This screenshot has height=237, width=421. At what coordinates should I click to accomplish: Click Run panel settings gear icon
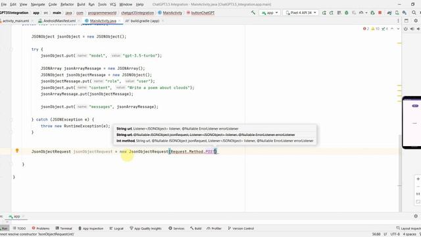(416, 216)
